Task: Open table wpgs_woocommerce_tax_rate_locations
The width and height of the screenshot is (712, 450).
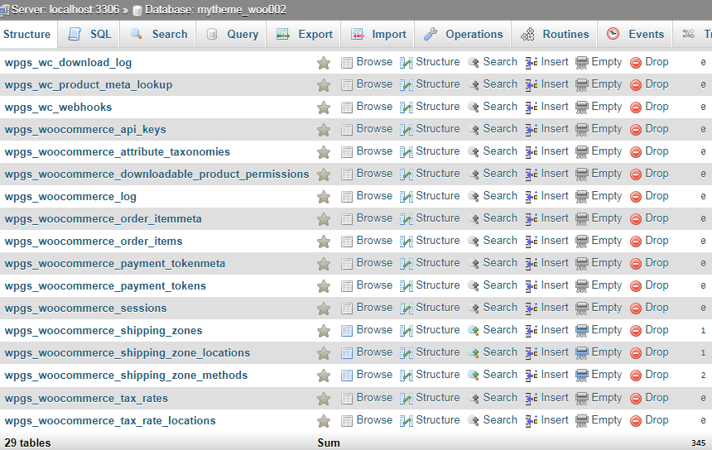Action: (110, 420)
